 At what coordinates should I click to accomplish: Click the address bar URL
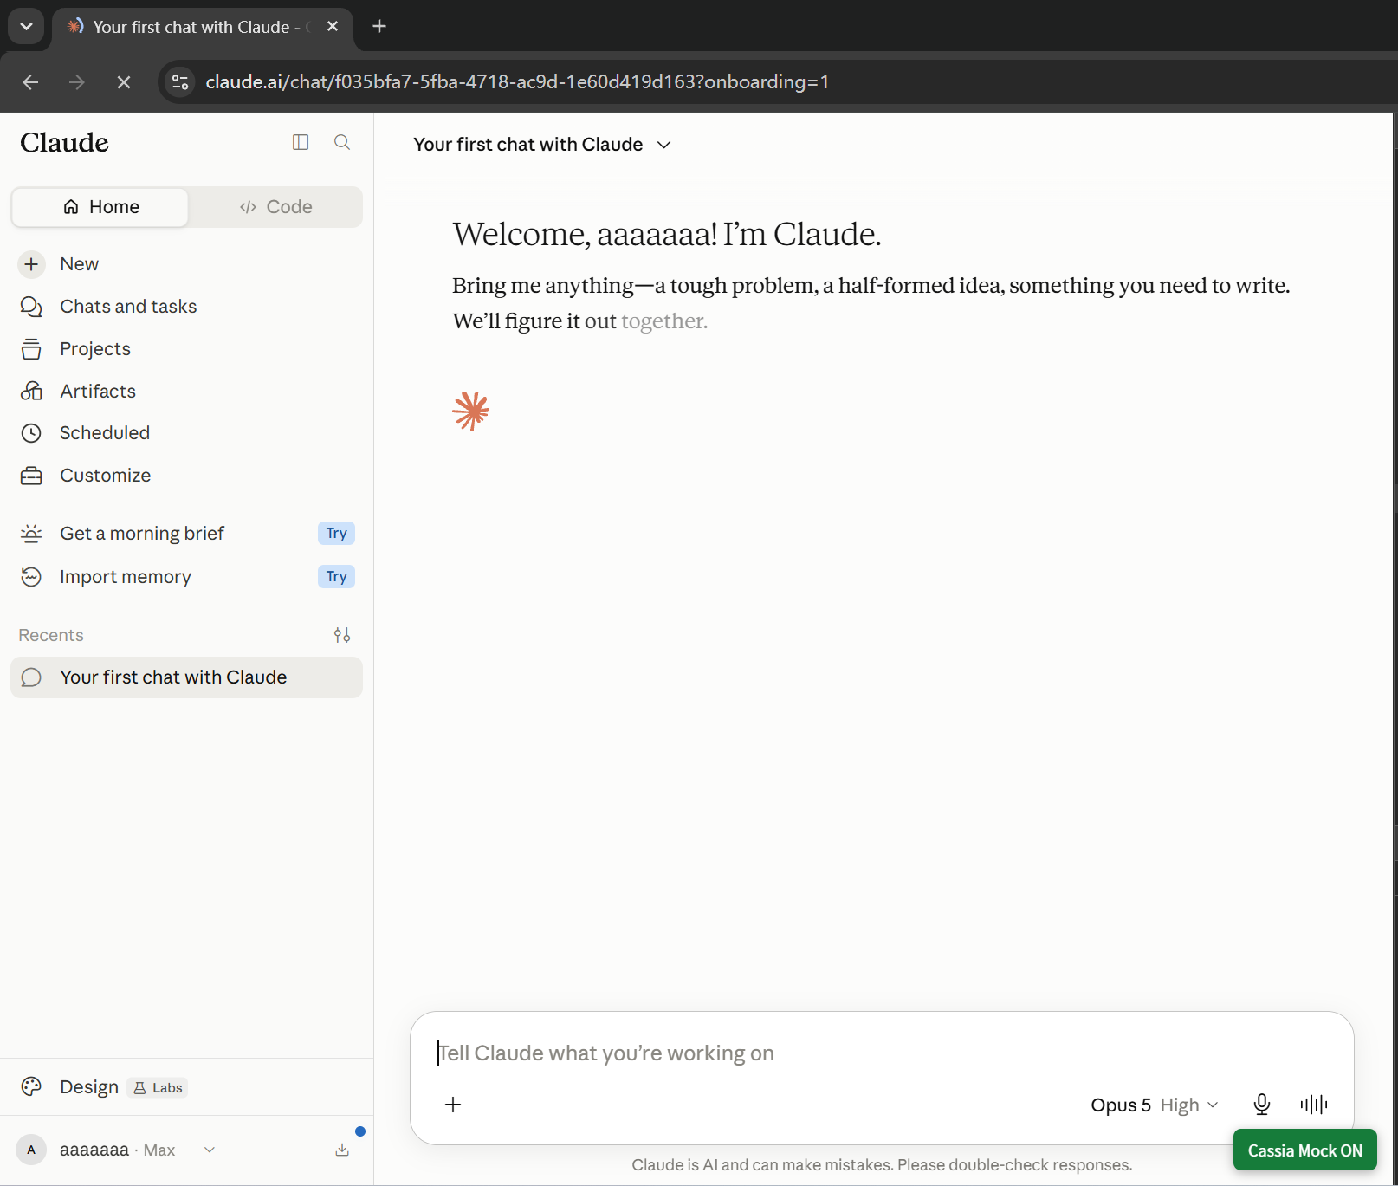point(517,82)
